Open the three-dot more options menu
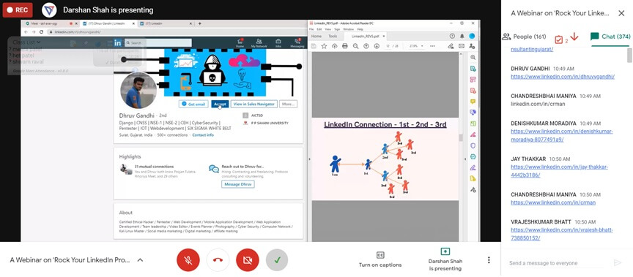633x277 pixels. (x=489, y=260)
